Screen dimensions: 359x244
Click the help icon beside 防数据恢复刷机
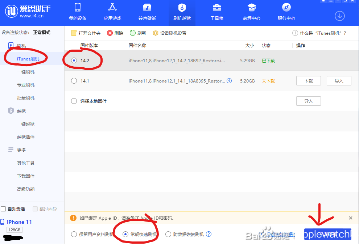[x=209, y=234]
